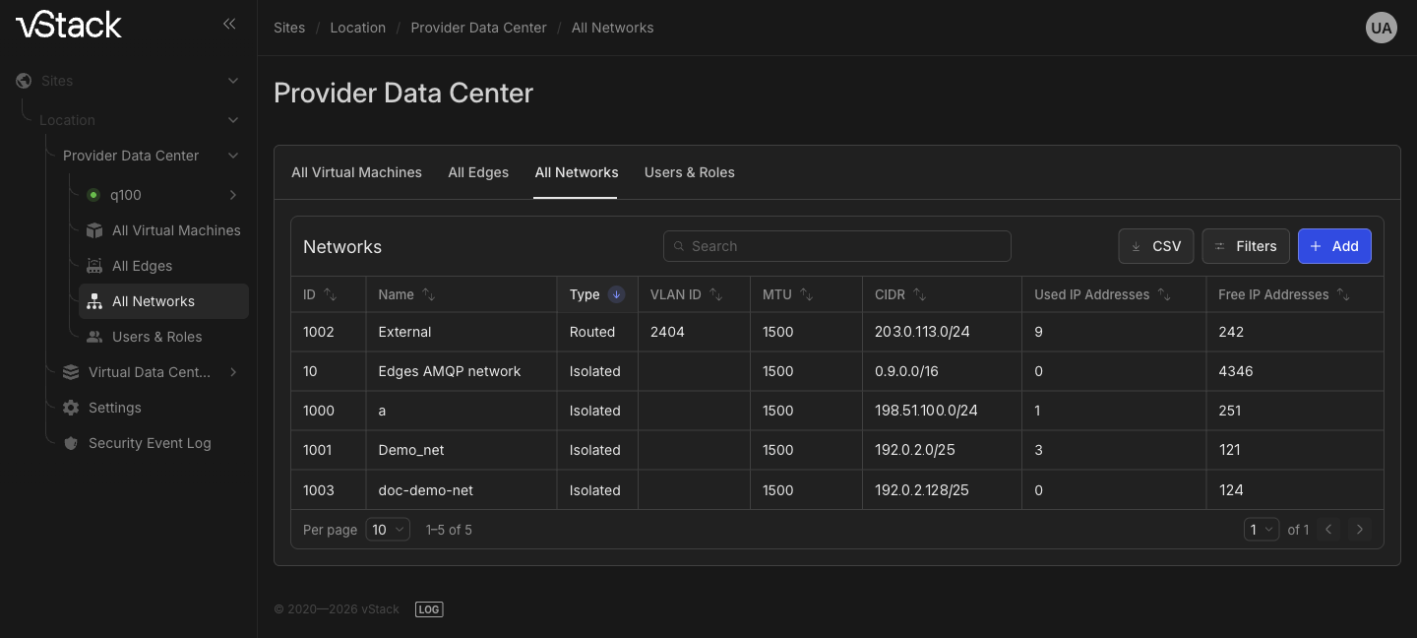This screenshot has height=638, width=1417.
Task: Sort by VLAN ID column arrows
Action: [x=715, y=294]
